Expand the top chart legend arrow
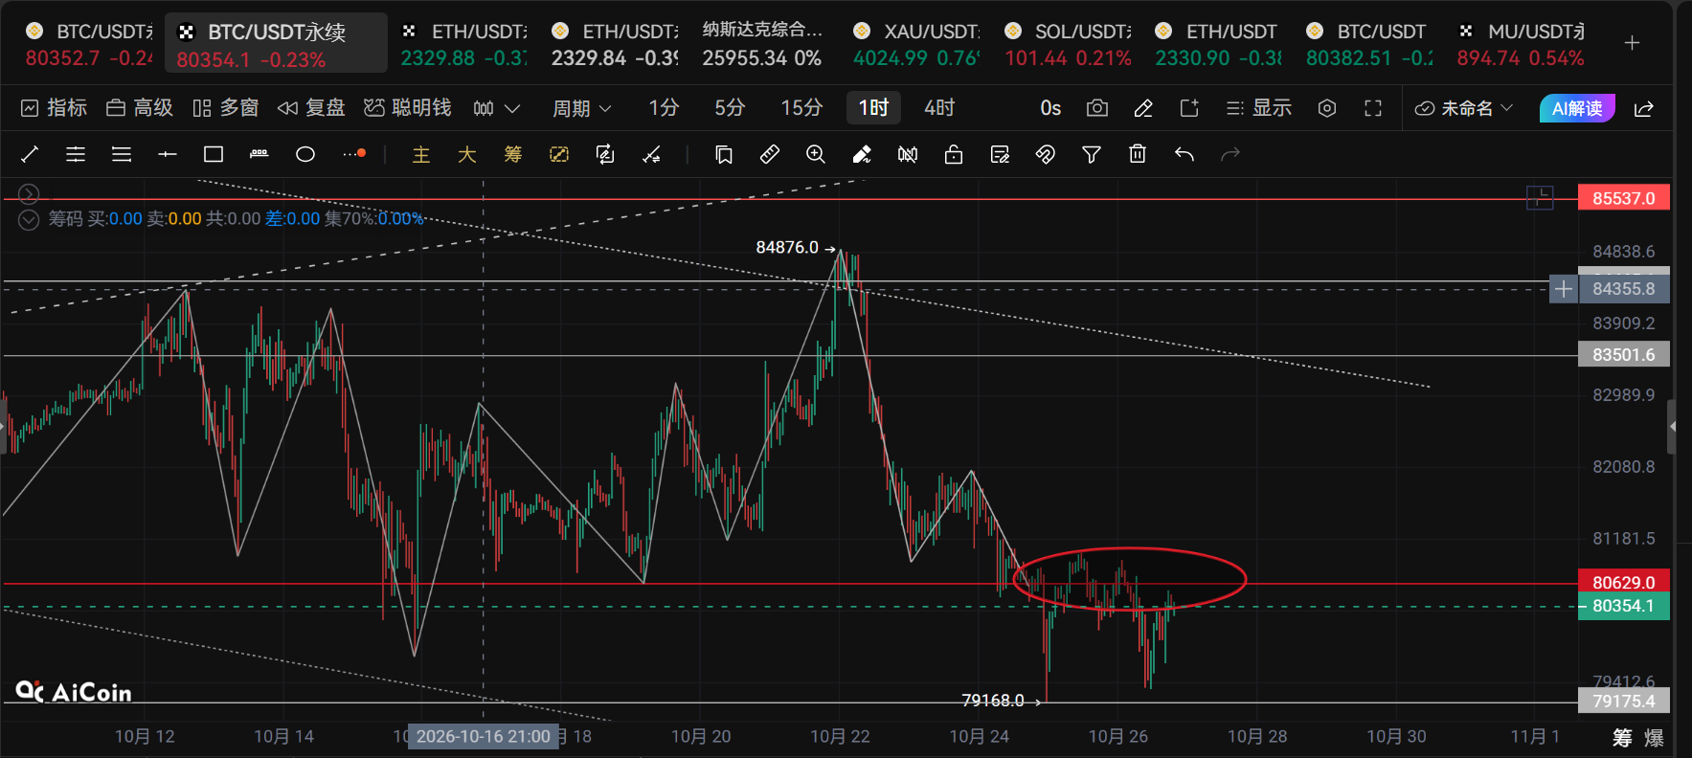 (x=30, y=193)
